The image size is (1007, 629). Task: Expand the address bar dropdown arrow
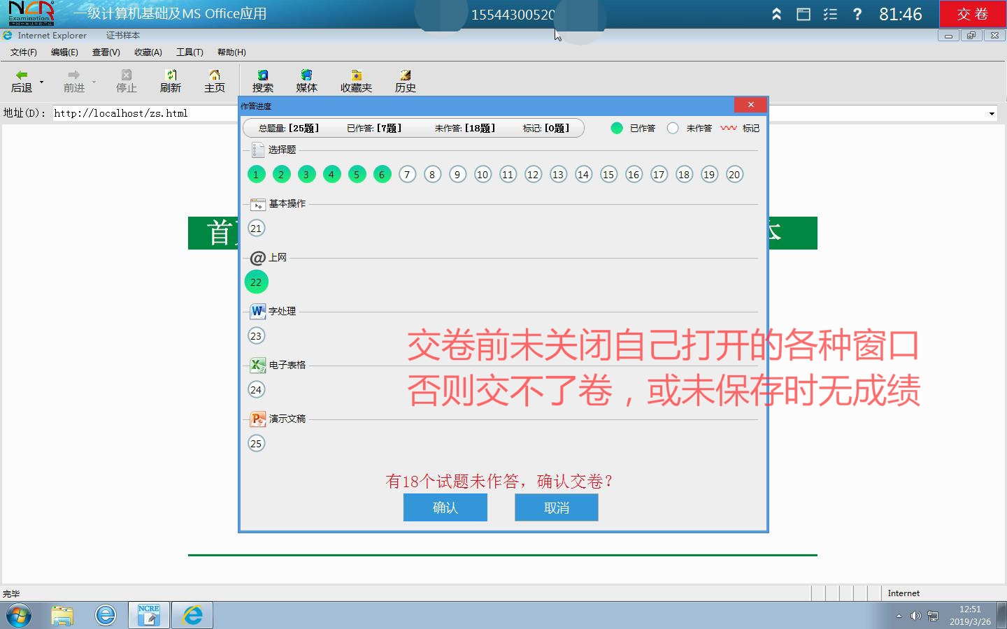pos(992,113)
